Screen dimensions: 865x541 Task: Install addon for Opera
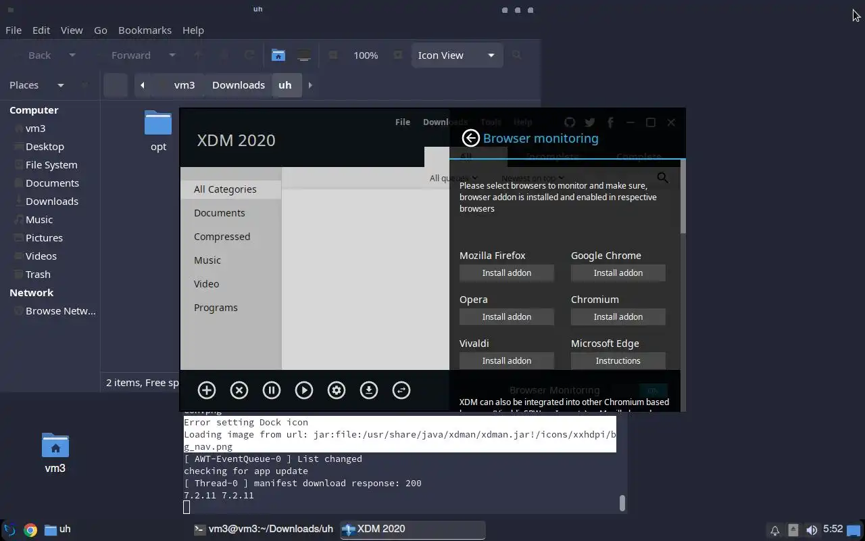click(507, 317)
